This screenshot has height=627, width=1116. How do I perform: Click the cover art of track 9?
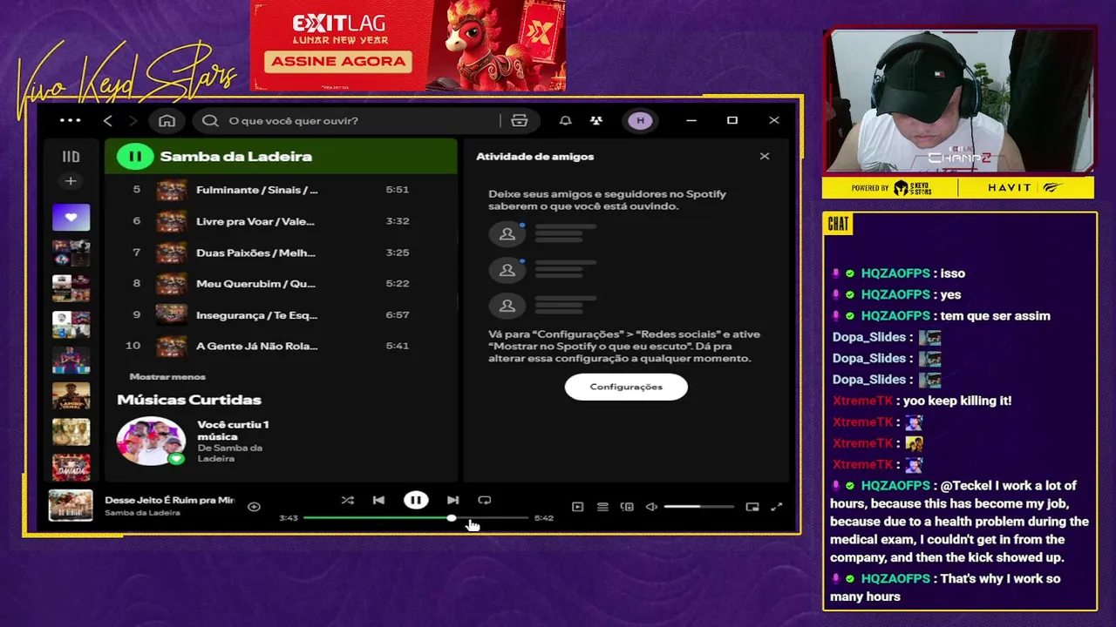click(x=171, y=314)
